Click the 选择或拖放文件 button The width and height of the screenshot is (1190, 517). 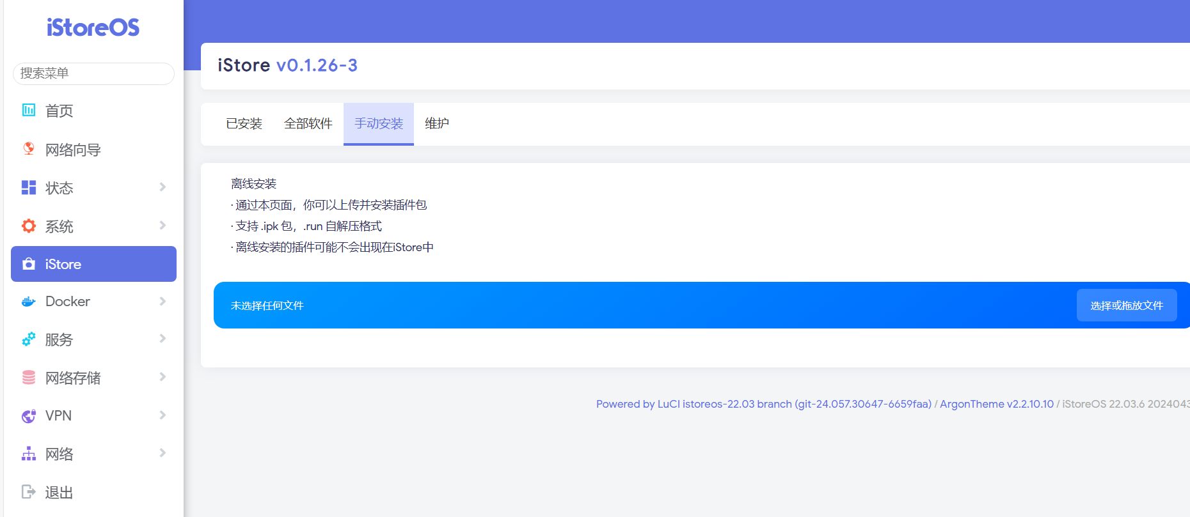coord(1127,305)
